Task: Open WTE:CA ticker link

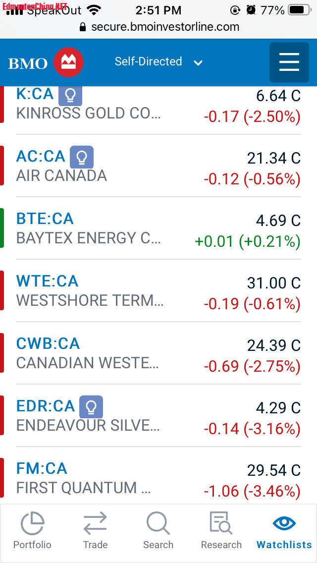Action: tap(47, 281)
